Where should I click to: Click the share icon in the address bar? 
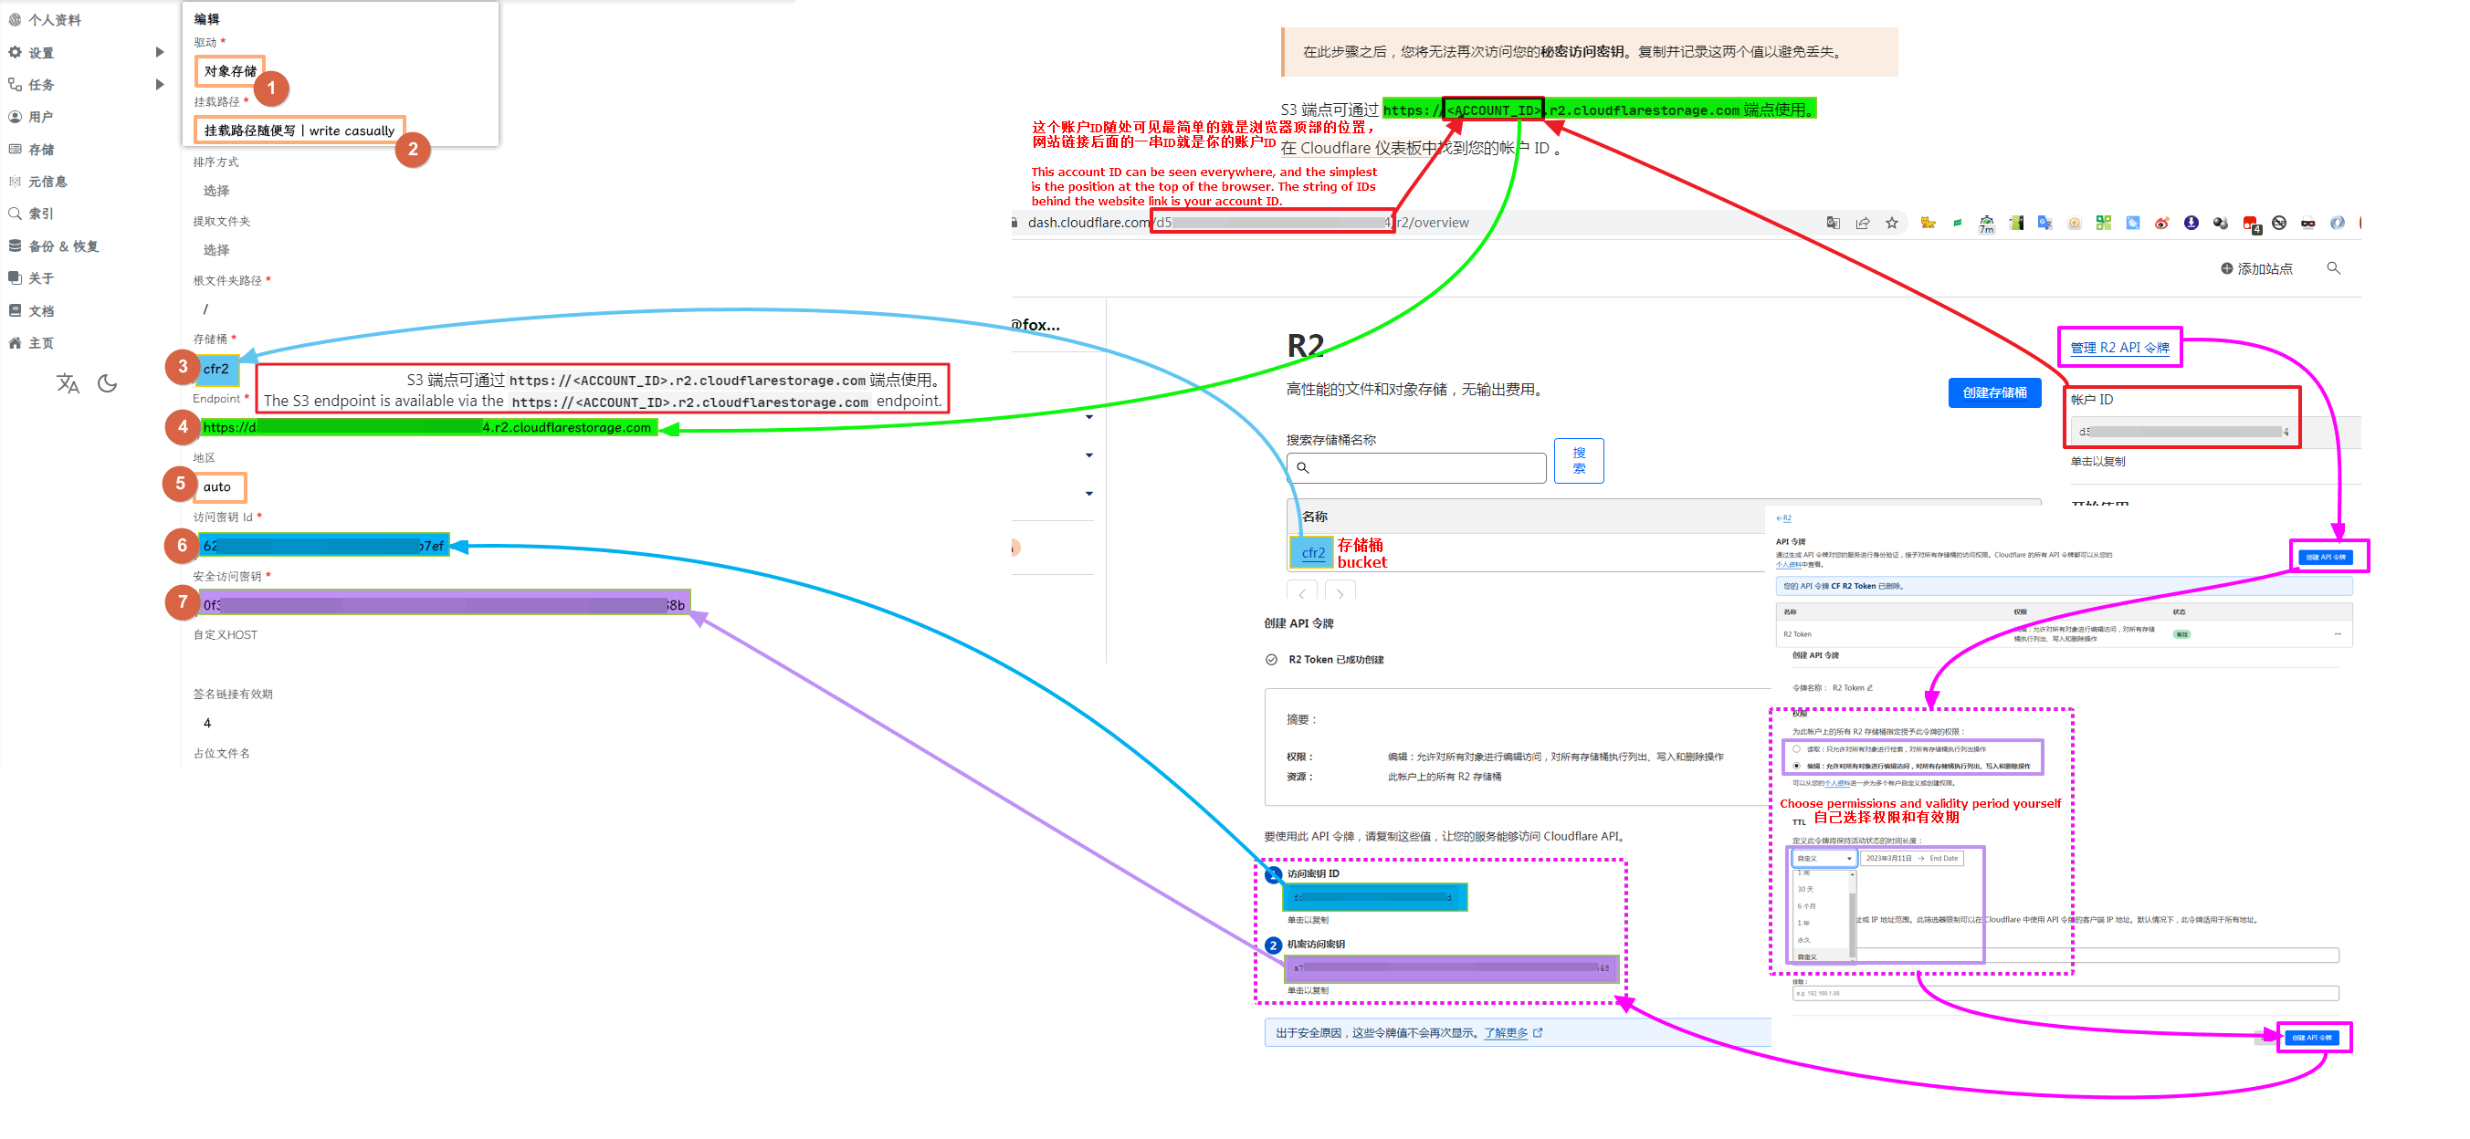[1862, 223]
